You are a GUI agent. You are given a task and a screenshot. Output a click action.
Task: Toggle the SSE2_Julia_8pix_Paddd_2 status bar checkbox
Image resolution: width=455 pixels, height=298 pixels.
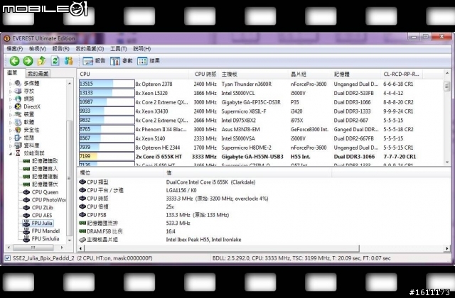click(x=8, y=258)
